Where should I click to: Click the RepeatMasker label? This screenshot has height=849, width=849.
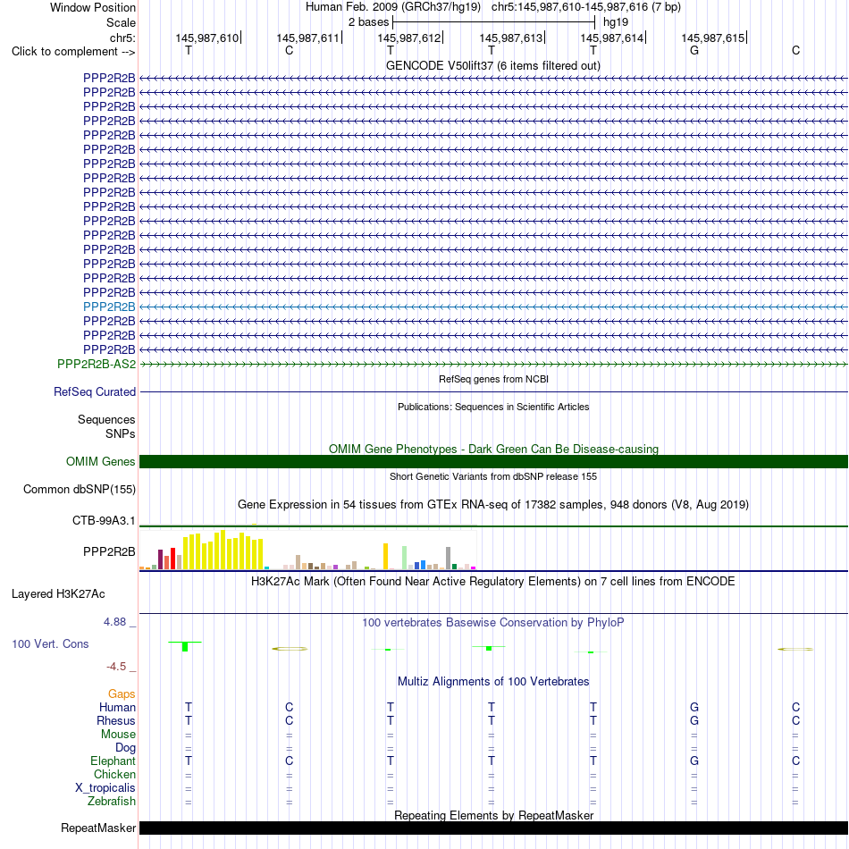tap(98, 828)
